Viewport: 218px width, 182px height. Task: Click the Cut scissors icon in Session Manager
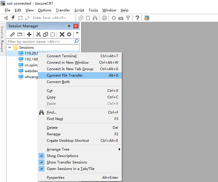tap(39, 34)
